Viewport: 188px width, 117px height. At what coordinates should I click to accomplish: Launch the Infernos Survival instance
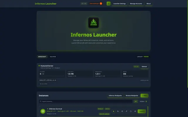[142, 111]
